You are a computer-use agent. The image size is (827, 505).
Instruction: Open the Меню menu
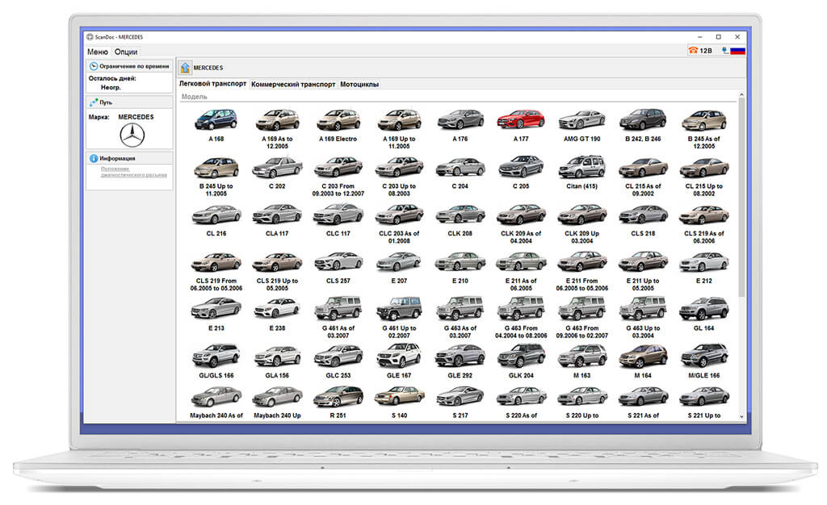[98, 52]
